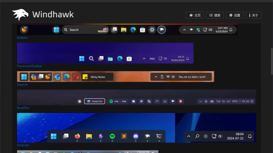
Task: Open the RosePine theme link
Action: coord(23,108)
